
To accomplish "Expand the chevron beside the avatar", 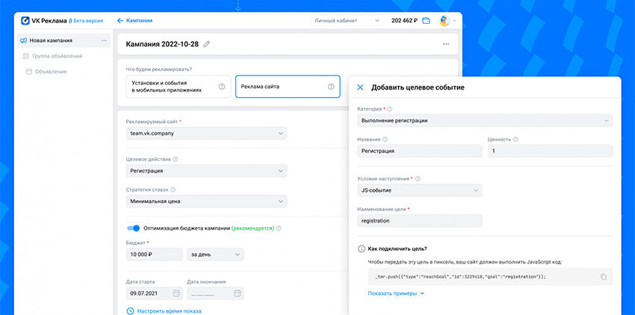I will tap(454, 21).
